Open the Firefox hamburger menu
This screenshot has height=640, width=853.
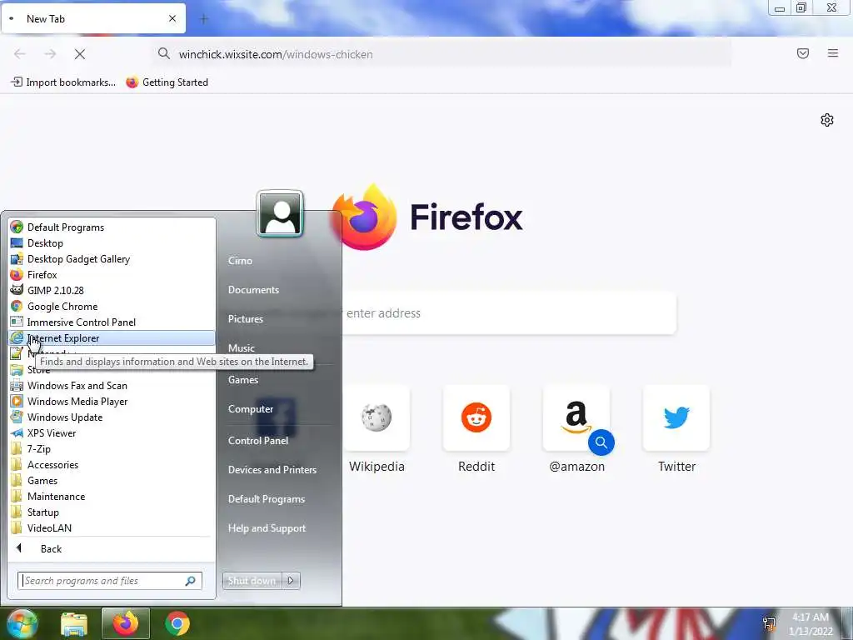click(833, 53)
